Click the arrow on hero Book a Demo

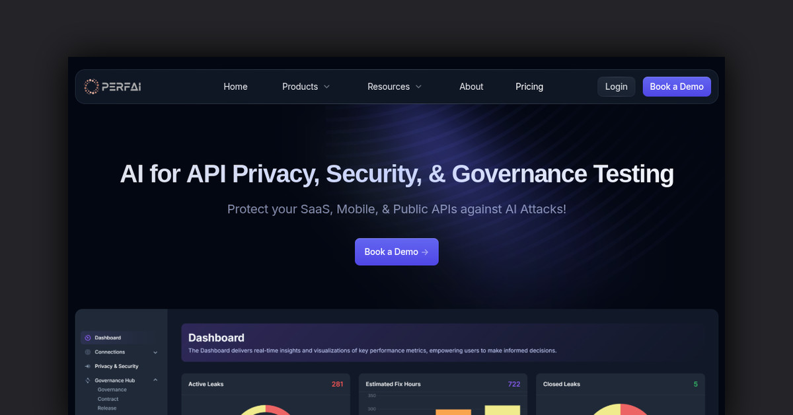click(x=425, y=252)
